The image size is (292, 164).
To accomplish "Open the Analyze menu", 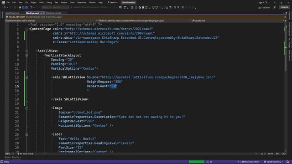I will [x=64, y=3].
